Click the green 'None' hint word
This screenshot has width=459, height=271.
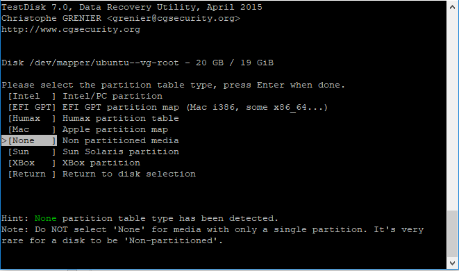coord(45,219)
